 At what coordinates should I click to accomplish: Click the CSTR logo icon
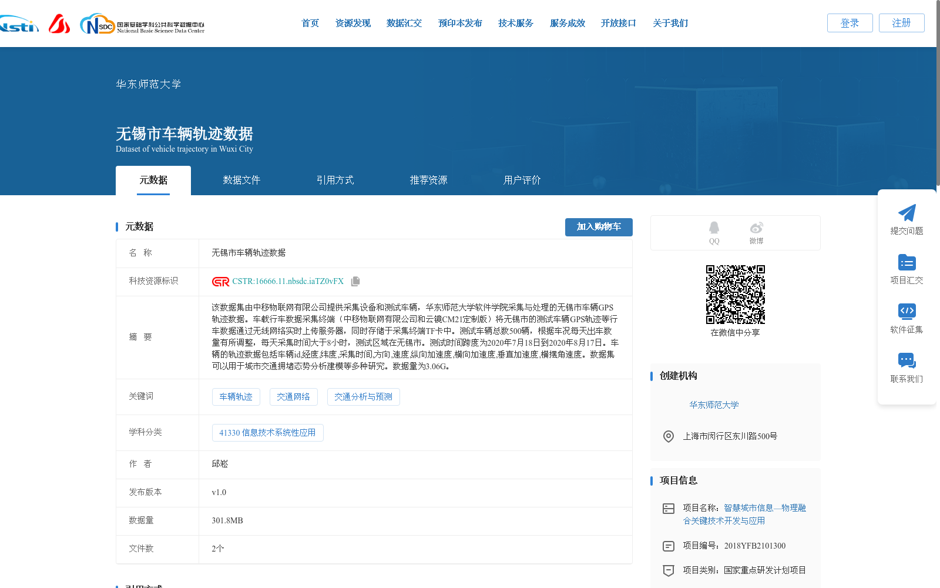[x=221, y=282]
